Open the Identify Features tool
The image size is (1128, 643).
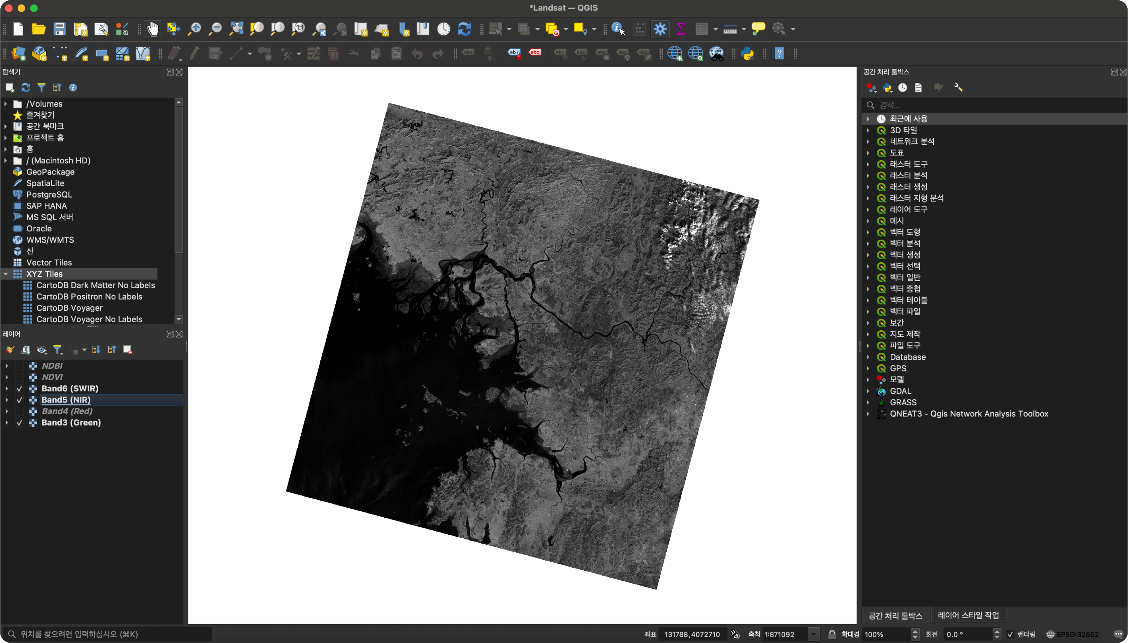click(618, 29)
